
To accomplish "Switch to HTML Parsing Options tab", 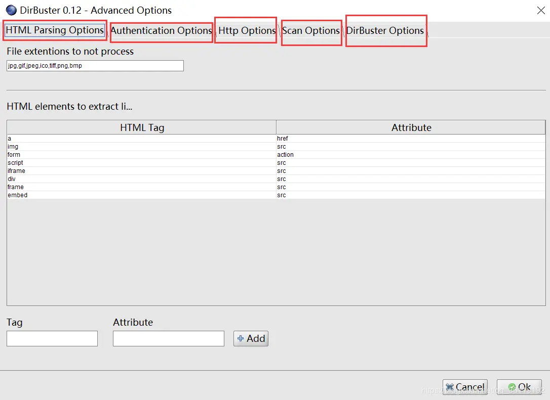I will pos(55,30).
